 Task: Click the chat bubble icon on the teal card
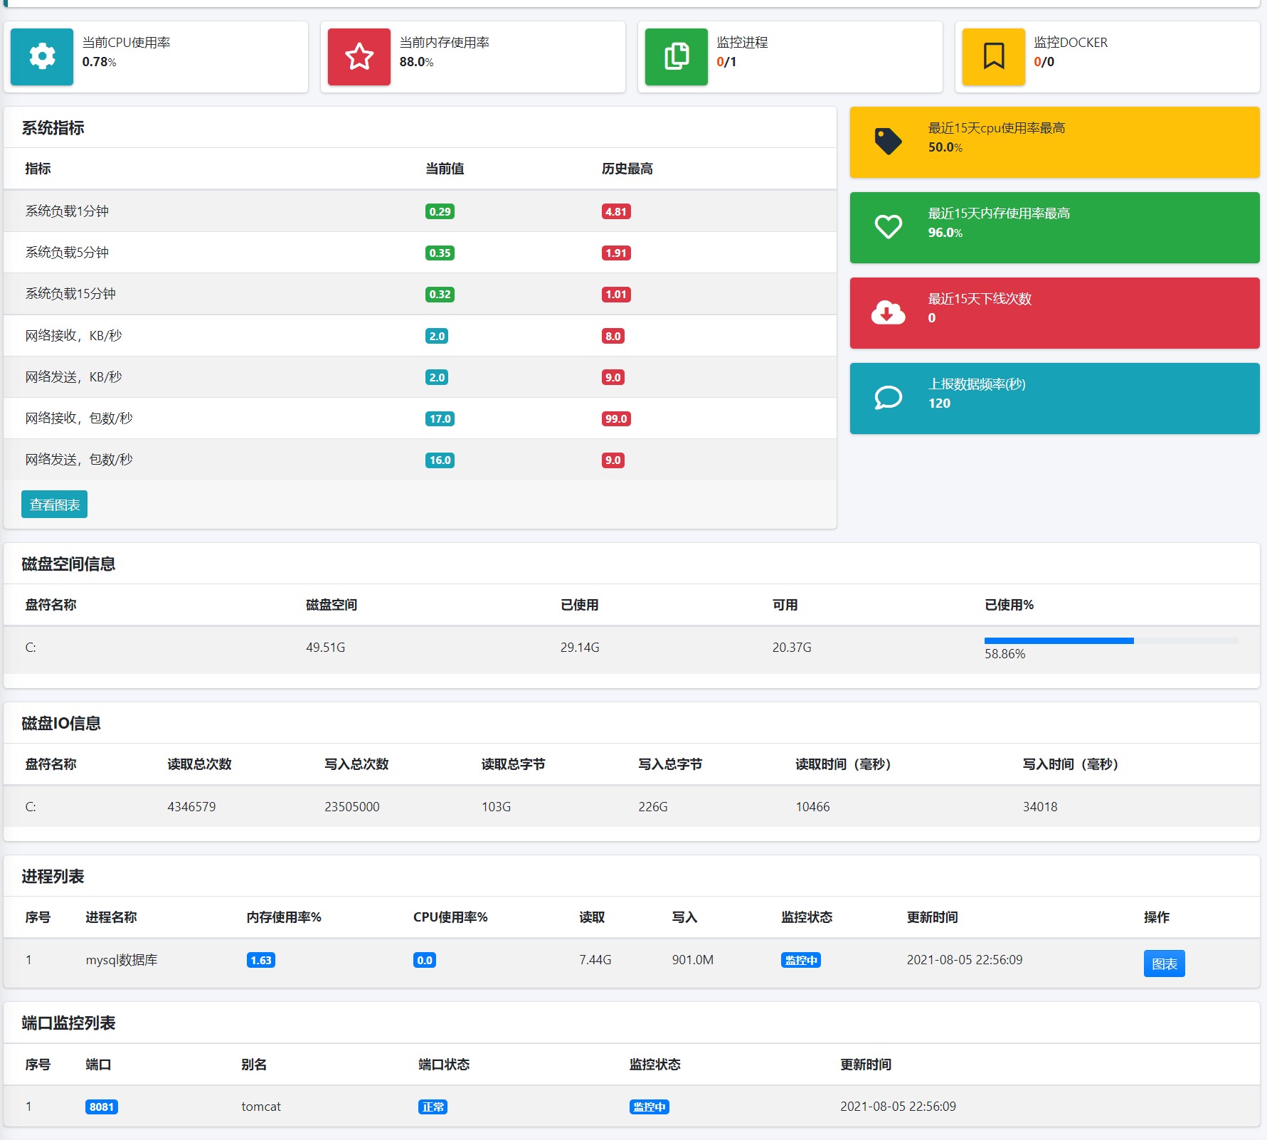pos(888,398)
